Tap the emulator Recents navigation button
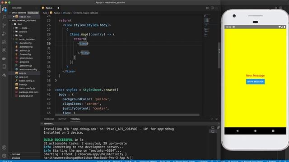Image resolution: width=289 pixels, height=162 pixels. (273, 131)
